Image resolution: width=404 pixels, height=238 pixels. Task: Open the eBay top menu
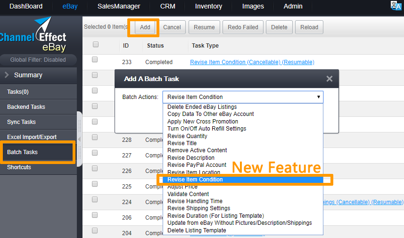pos(70,6)
